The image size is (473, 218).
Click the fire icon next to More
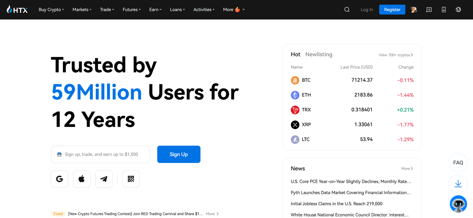click(x=237, y=9)
